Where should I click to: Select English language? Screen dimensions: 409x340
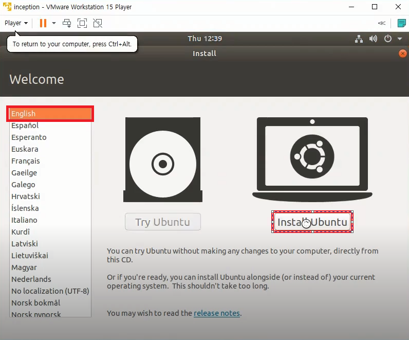tap(50, 114)
